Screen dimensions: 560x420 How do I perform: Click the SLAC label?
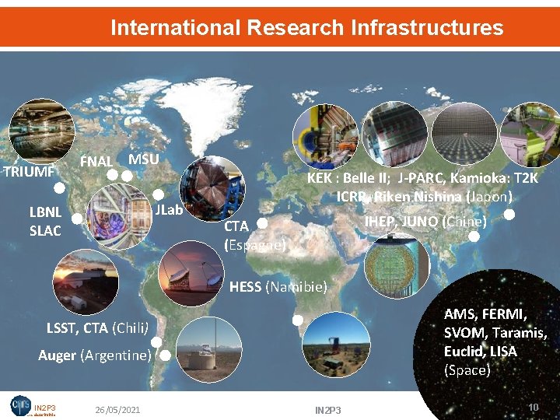pyautogui.click(x=45, y=231)
